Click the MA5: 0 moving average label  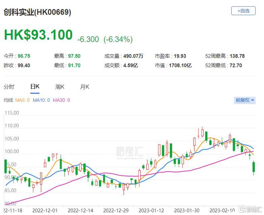tap(22, 100)
